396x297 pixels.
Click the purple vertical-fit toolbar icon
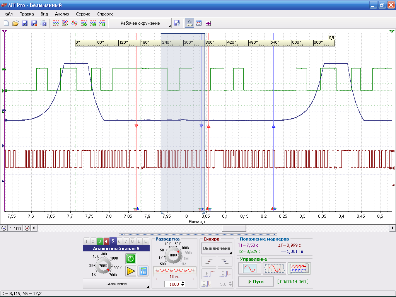[x=208, y=24]
